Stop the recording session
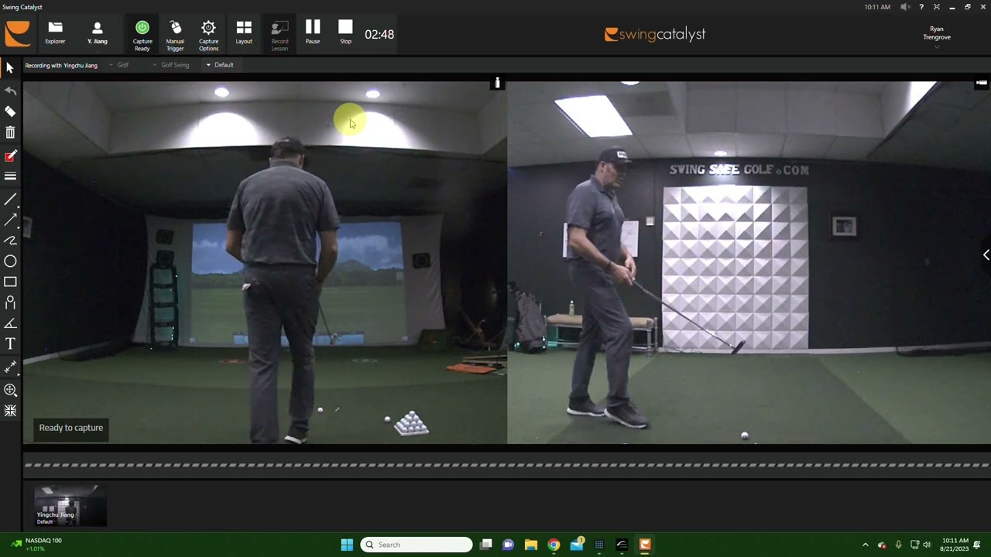This screenshot has width=991, height=557. coord(345,33)
